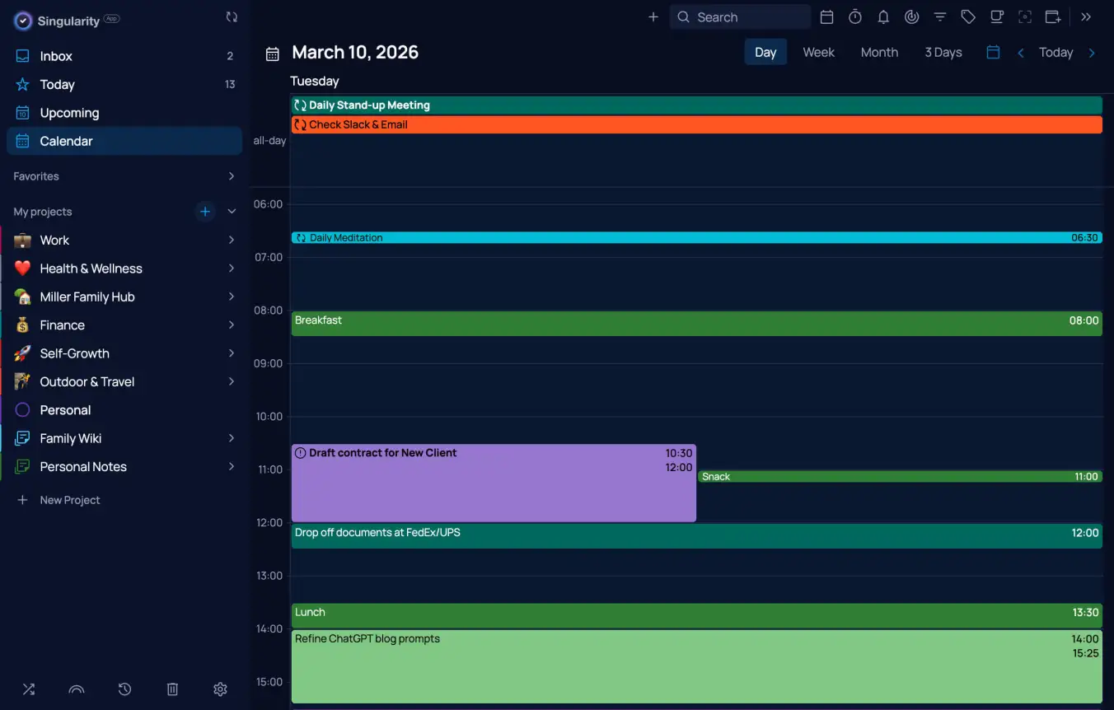This screenshot has height=710, width=1114.
Task: Switch to the Week view
Action: tap(819, 53)
